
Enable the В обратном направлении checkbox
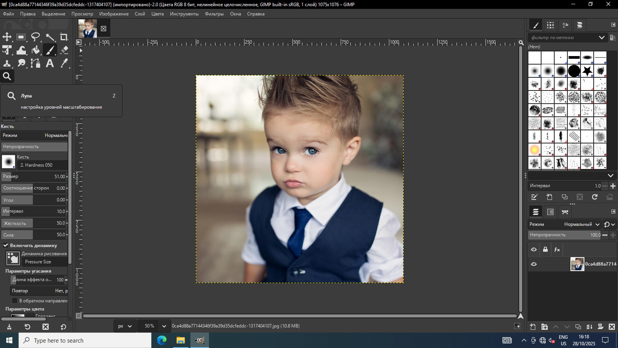coord(15,300)
